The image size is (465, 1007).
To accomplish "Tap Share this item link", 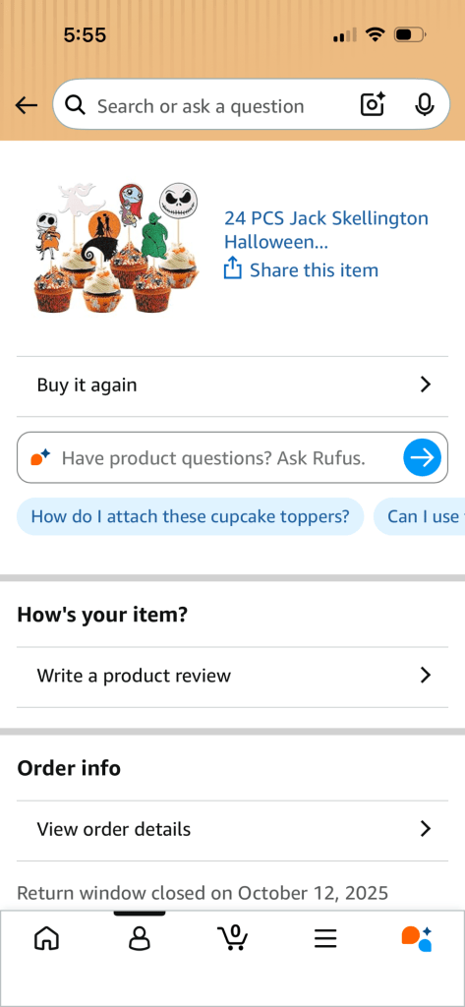I will click(x=314, y=269).
